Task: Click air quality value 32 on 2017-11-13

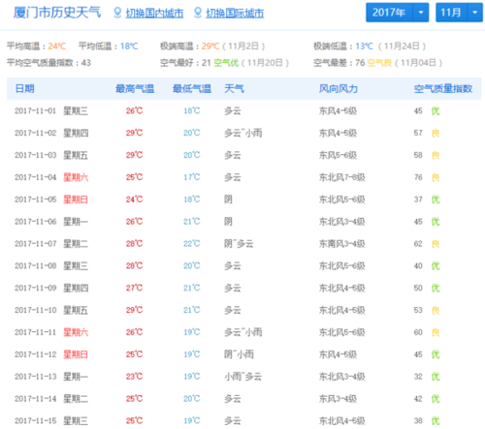Action: coord(418,377)
